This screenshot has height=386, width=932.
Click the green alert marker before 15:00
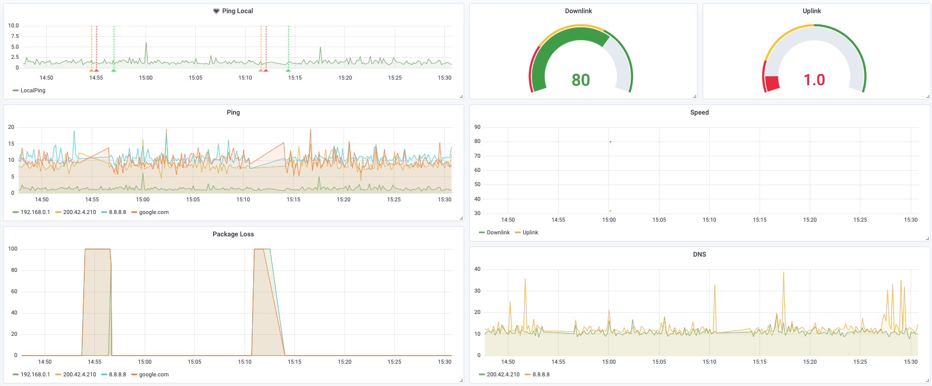[x=114, y=70]
